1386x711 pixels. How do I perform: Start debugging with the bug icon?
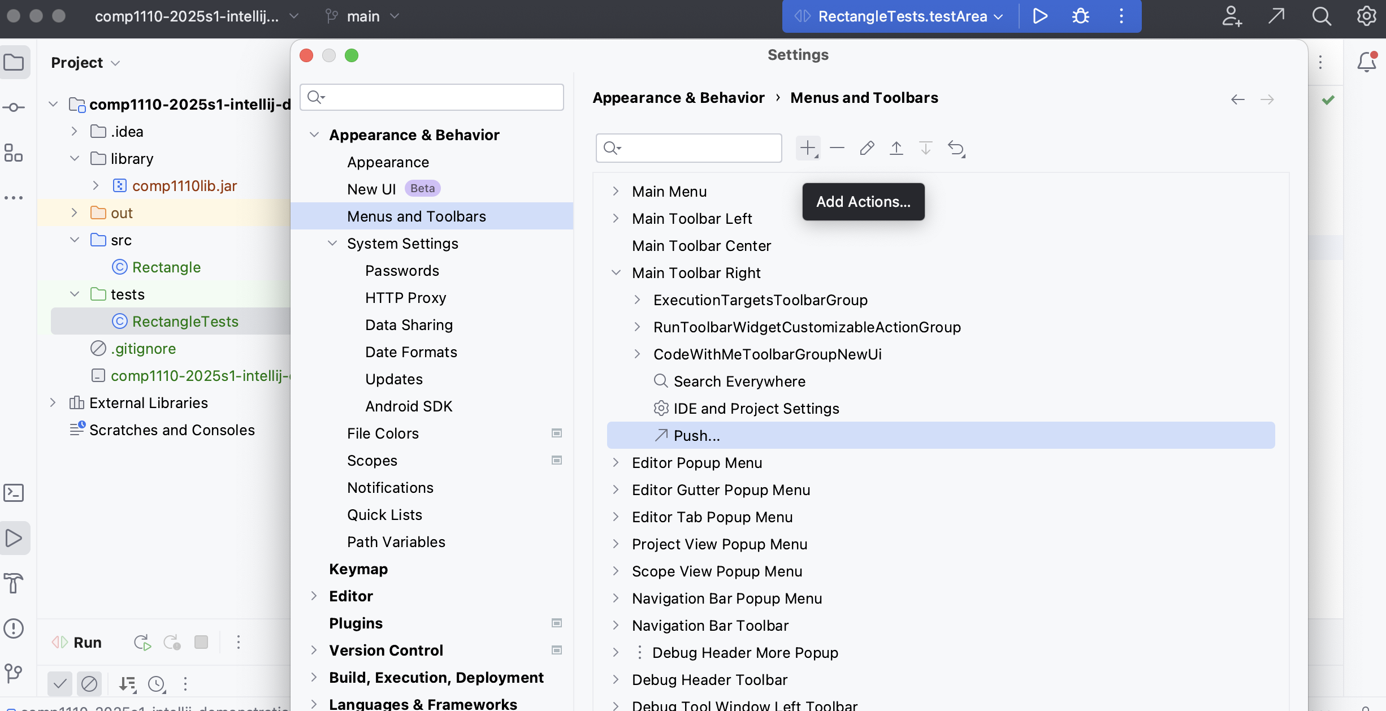1081,16
